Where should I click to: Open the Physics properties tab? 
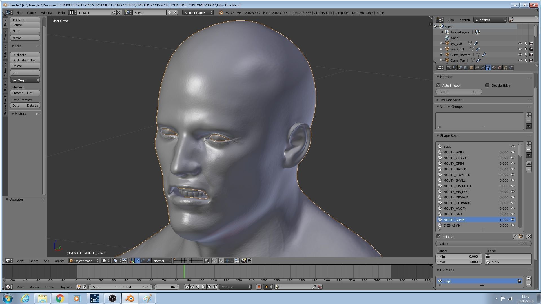click(511, 68)
